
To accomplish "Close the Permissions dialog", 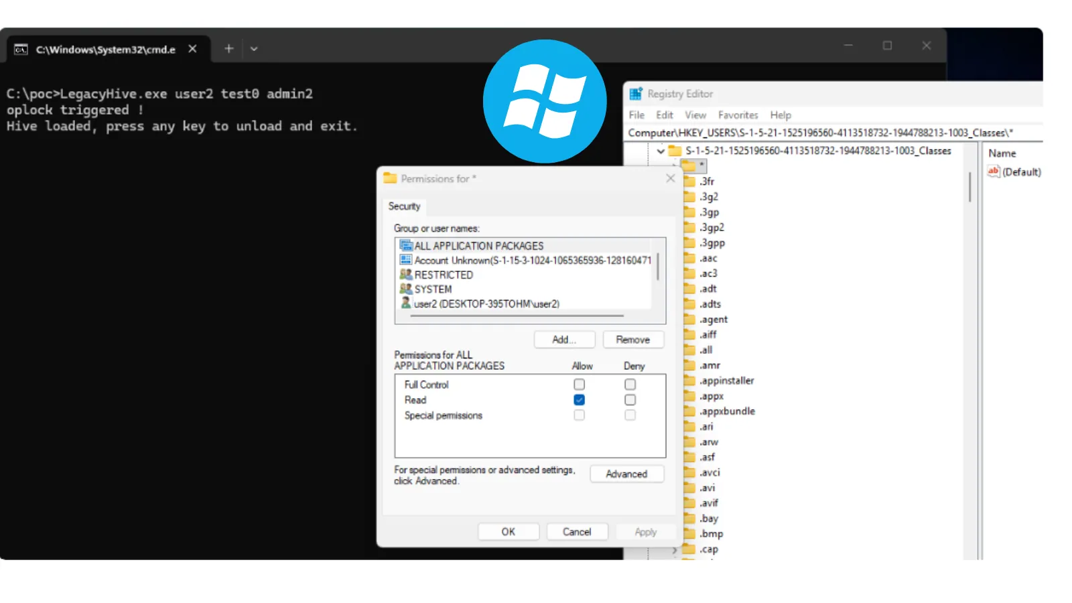I will click(x=671, y=178).
